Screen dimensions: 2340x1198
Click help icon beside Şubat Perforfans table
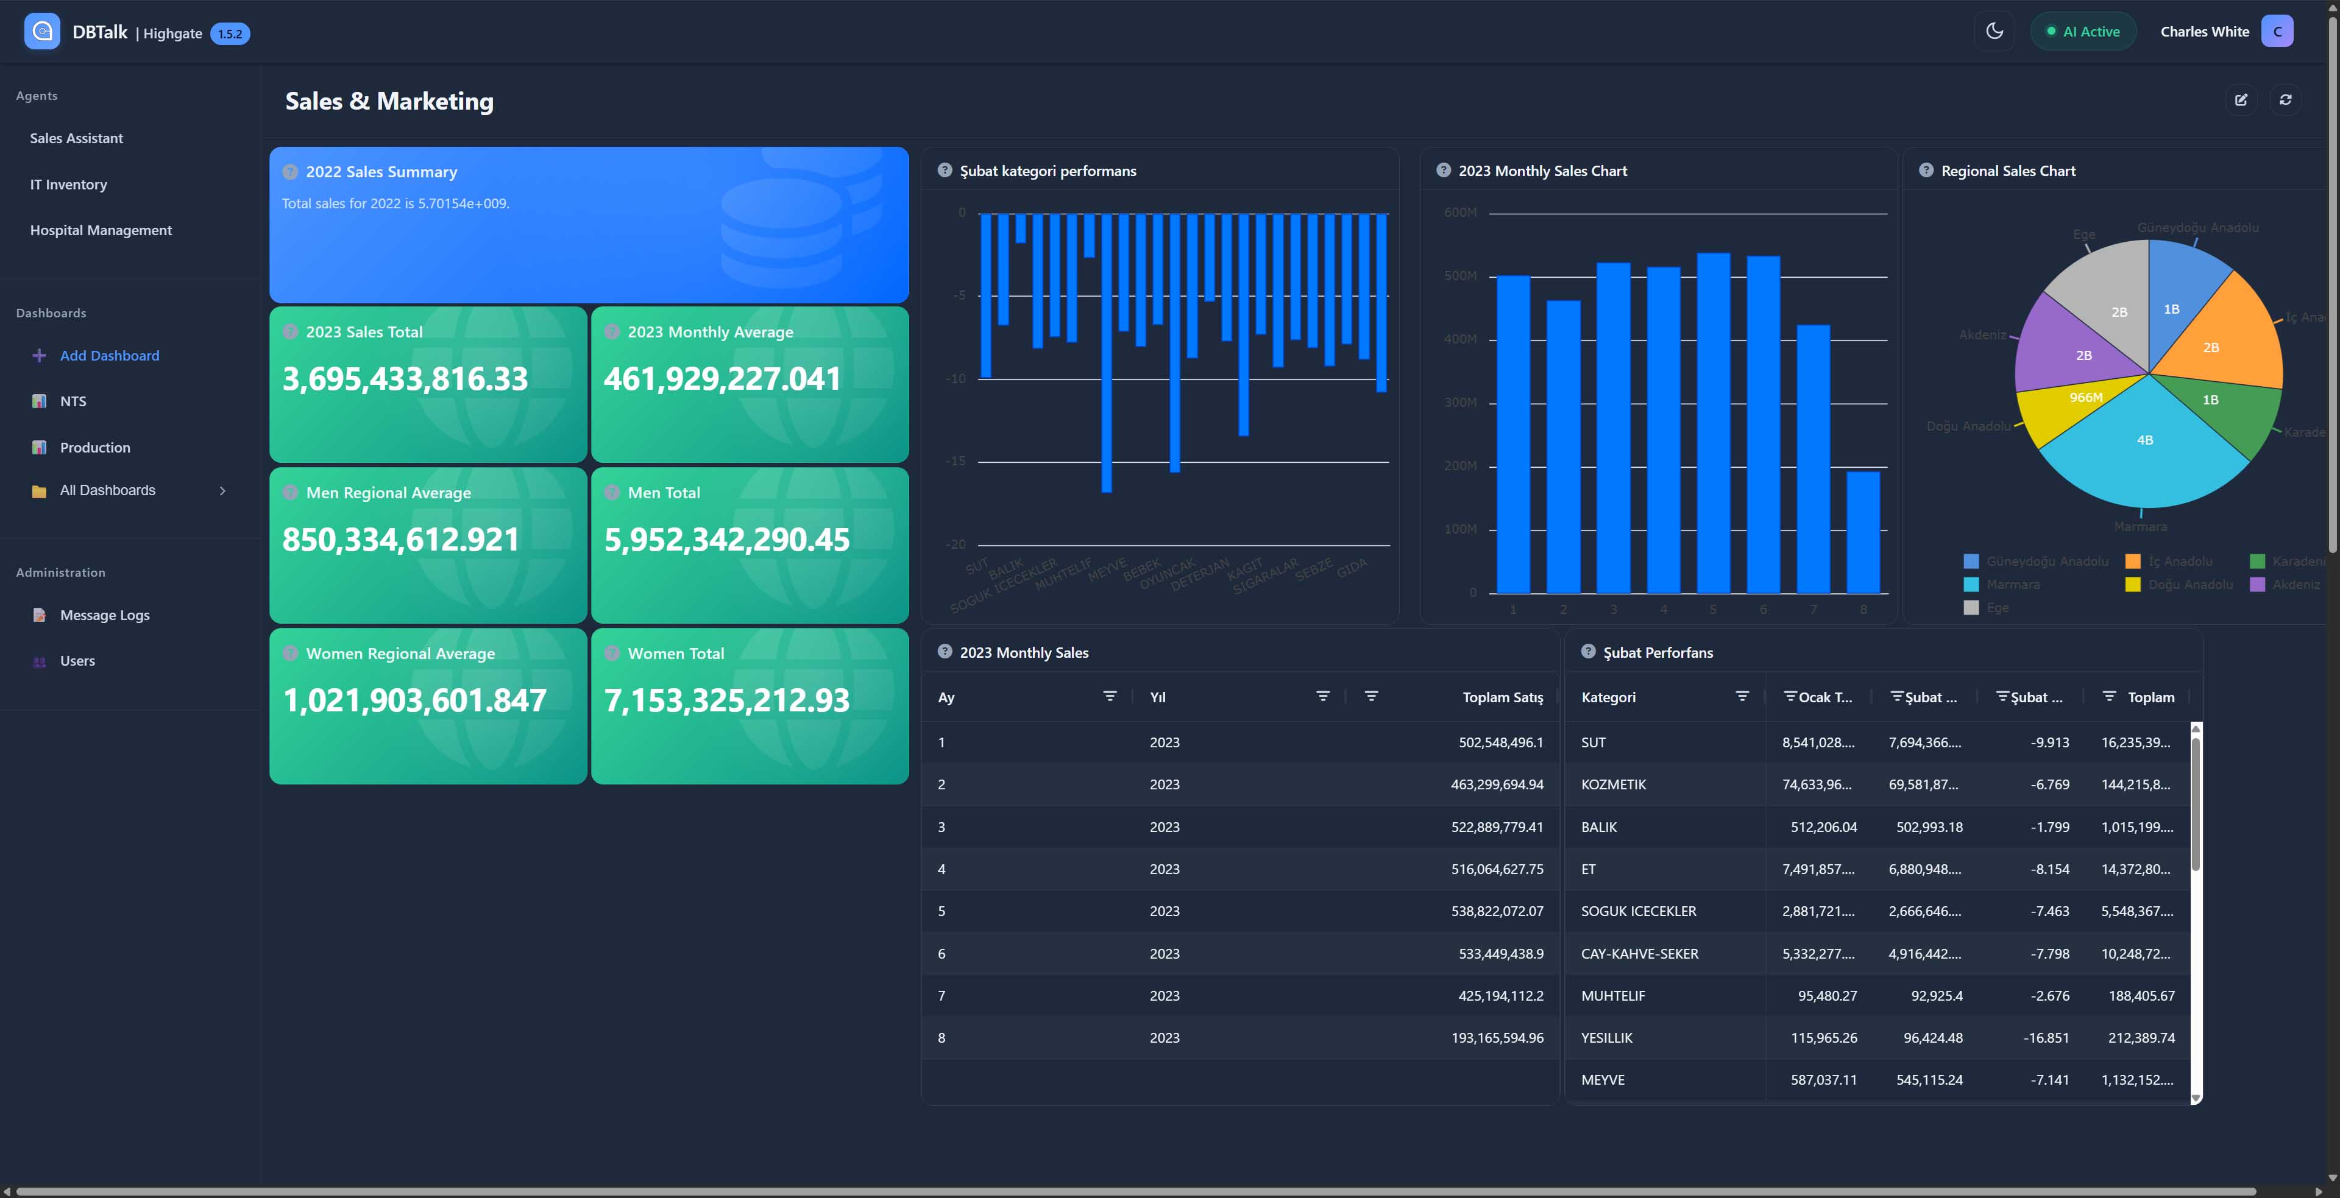click(x=1588, y=652)
